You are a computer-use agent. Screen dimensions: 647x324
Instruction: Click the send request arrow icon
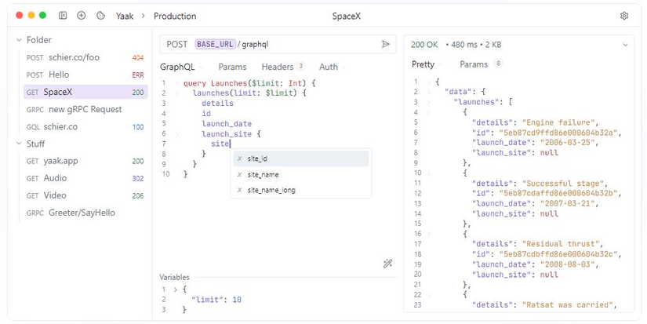tap(386, 45)
